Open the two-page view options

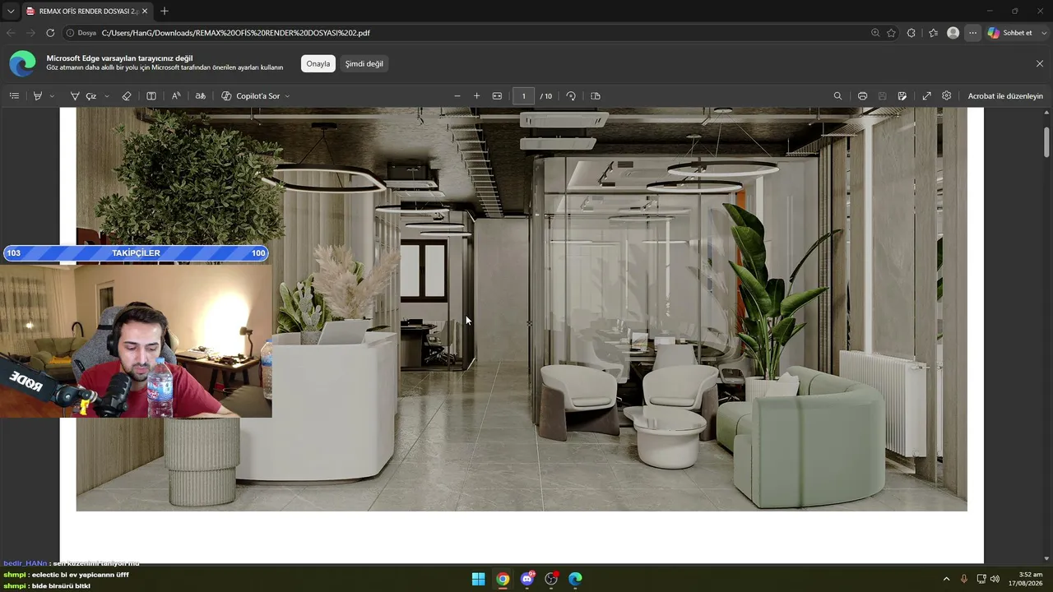[596, 96]
